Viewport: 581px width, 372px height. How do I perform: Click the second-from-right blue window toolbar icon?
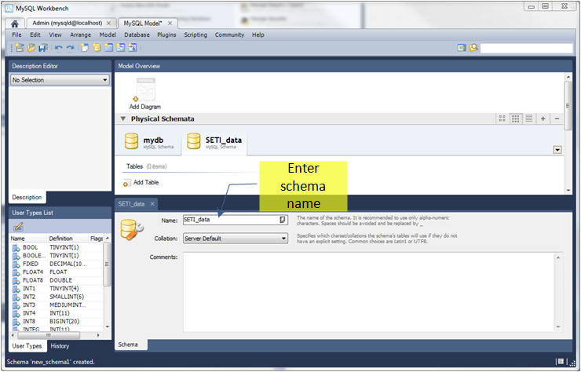pyautogui.click(x=120, y=47)
